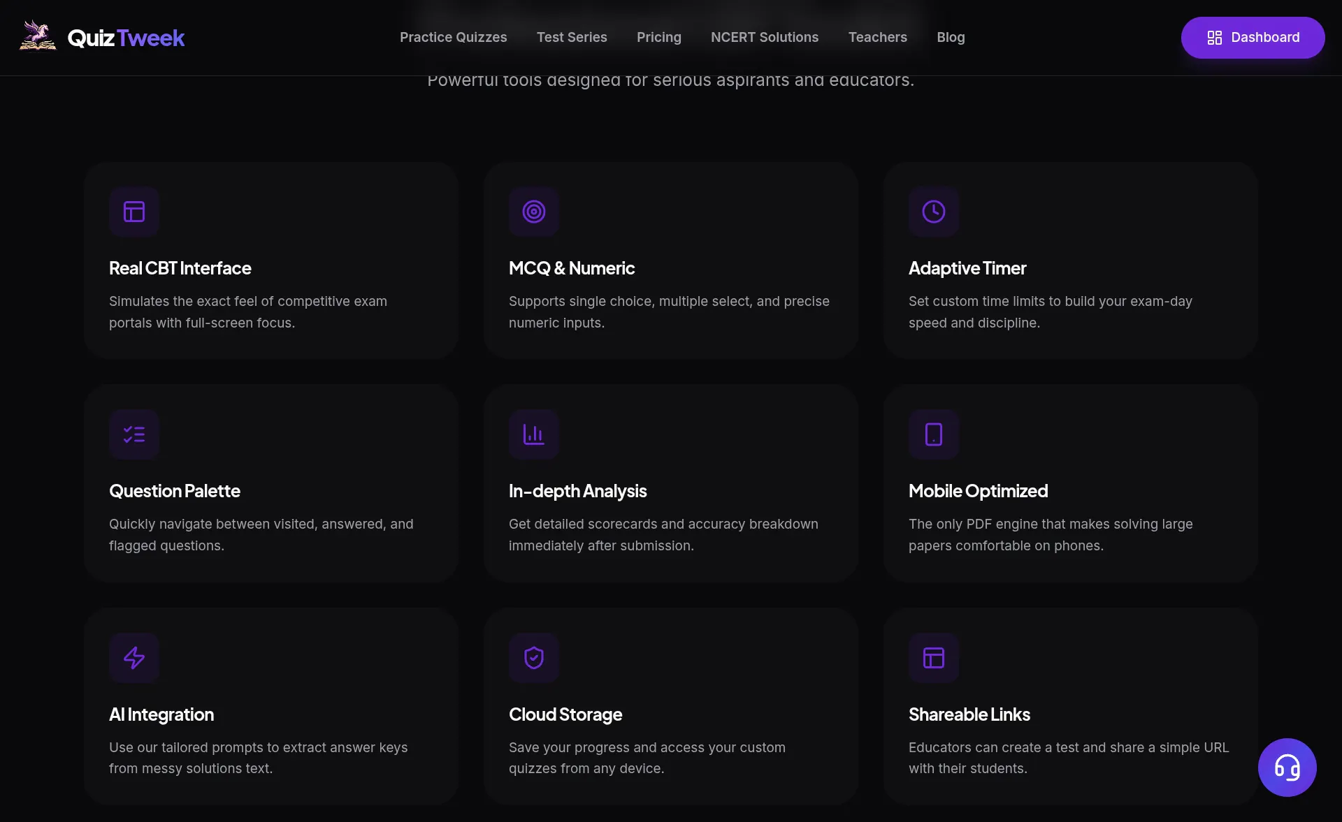Click the Shareable Links layout icon
Screen dimensions: 1342x822
coord(934,658)
